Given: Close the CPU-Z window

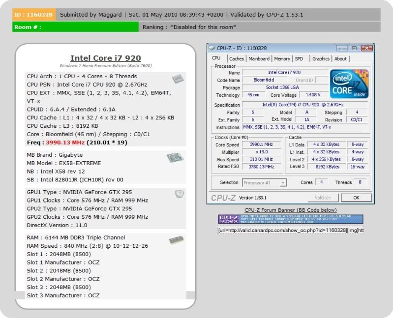Looking at the screenshot, I should click(366, 48).
